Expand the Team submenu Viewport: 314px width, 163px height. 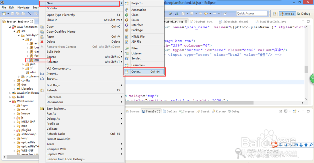click(x=121, y=144)
